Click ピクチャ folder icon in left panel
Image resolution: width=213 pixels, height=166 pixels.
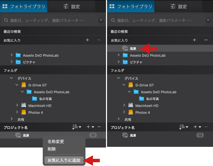coord(18,62)
